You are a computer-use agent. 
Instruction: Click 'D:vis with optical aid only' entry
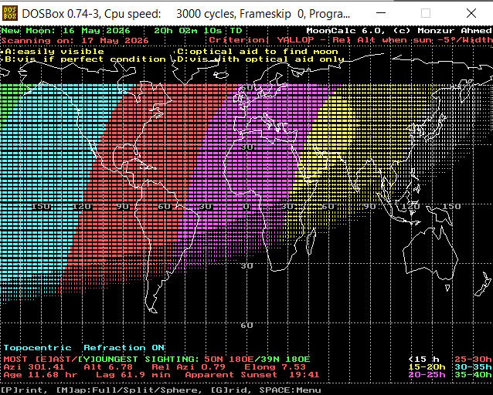260,59
